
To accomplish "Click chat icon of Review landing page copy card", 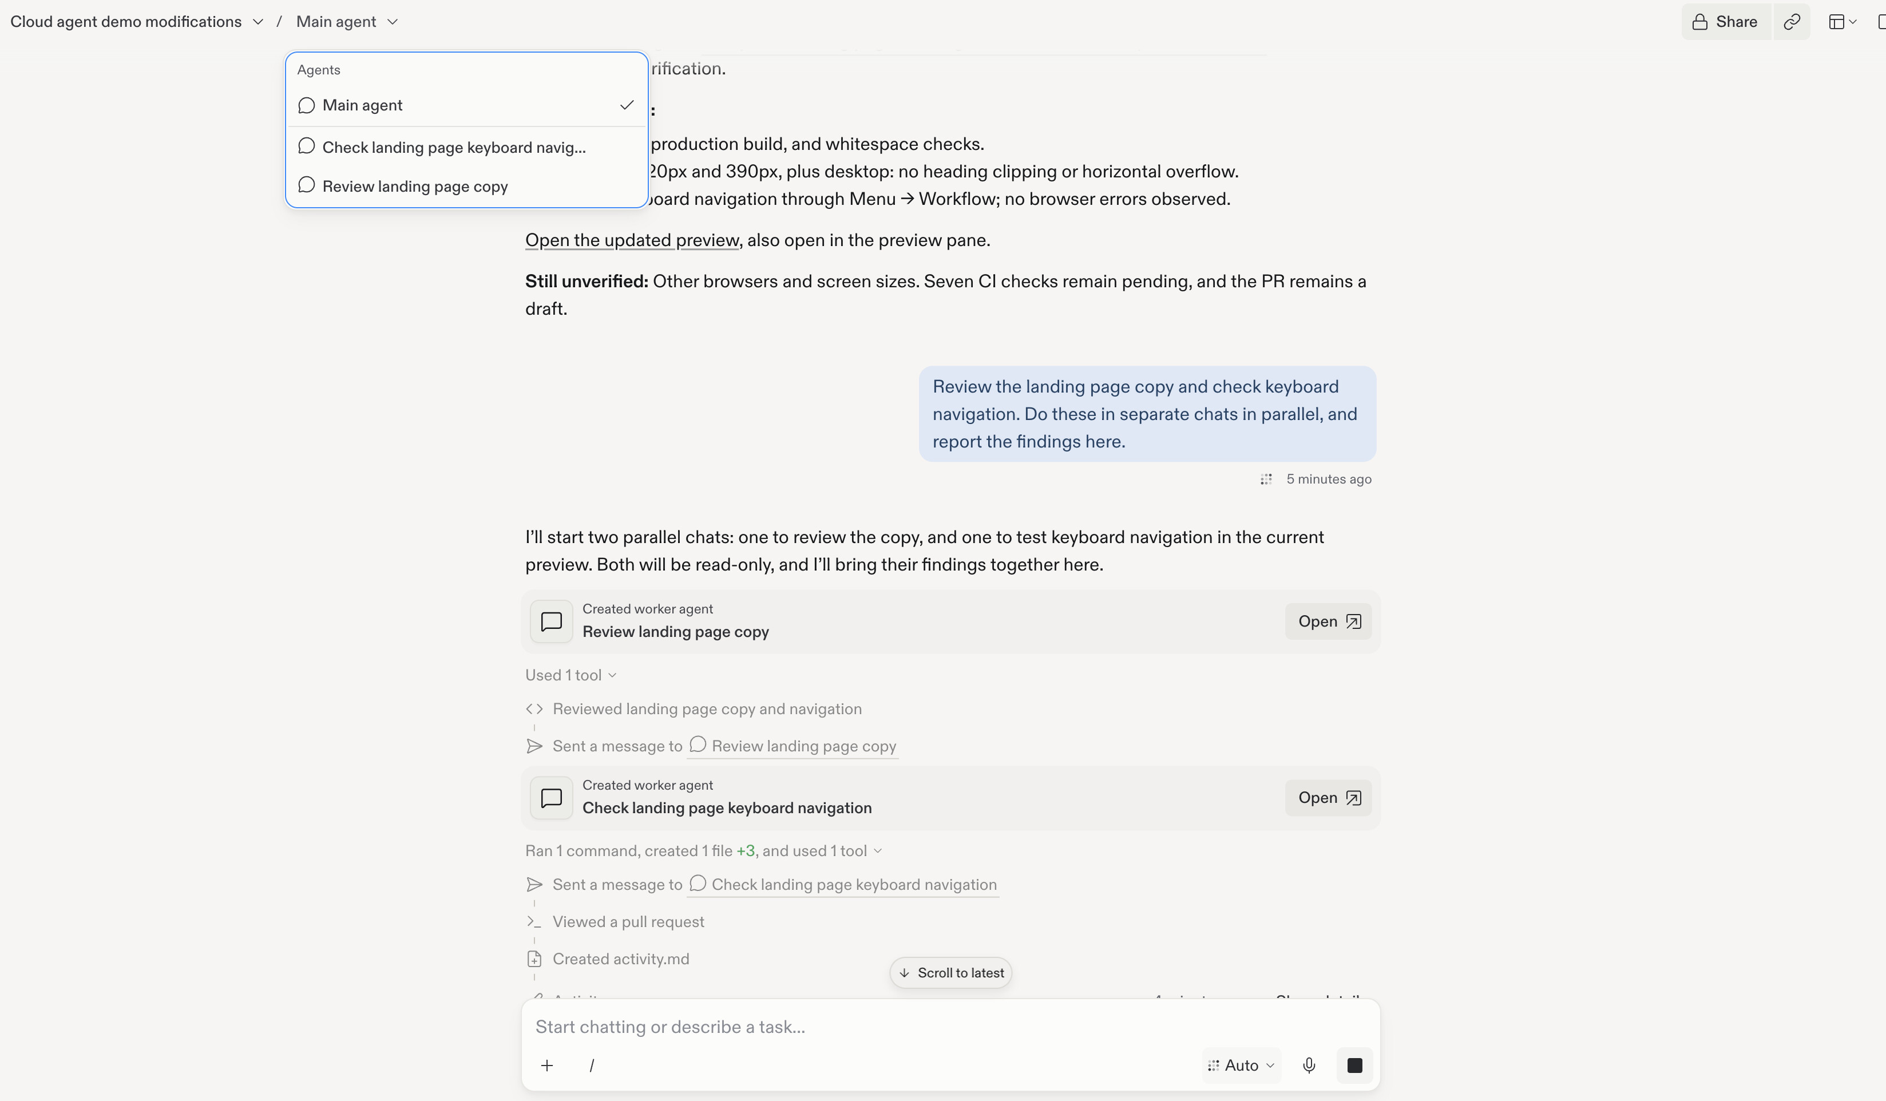I will 552,622.
